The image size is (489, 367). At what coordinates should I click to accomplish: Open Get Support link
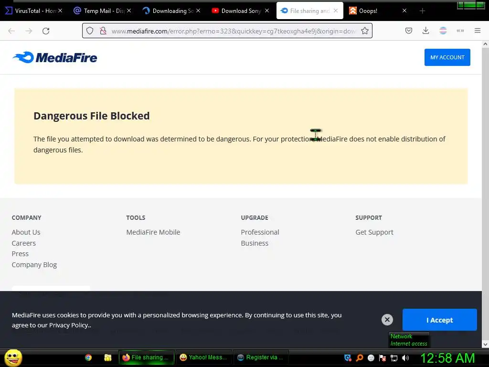click(374, 232)
